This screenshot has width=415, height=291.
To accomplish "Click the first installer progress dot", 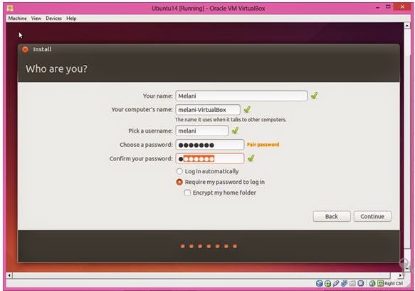I will [183, 246].
